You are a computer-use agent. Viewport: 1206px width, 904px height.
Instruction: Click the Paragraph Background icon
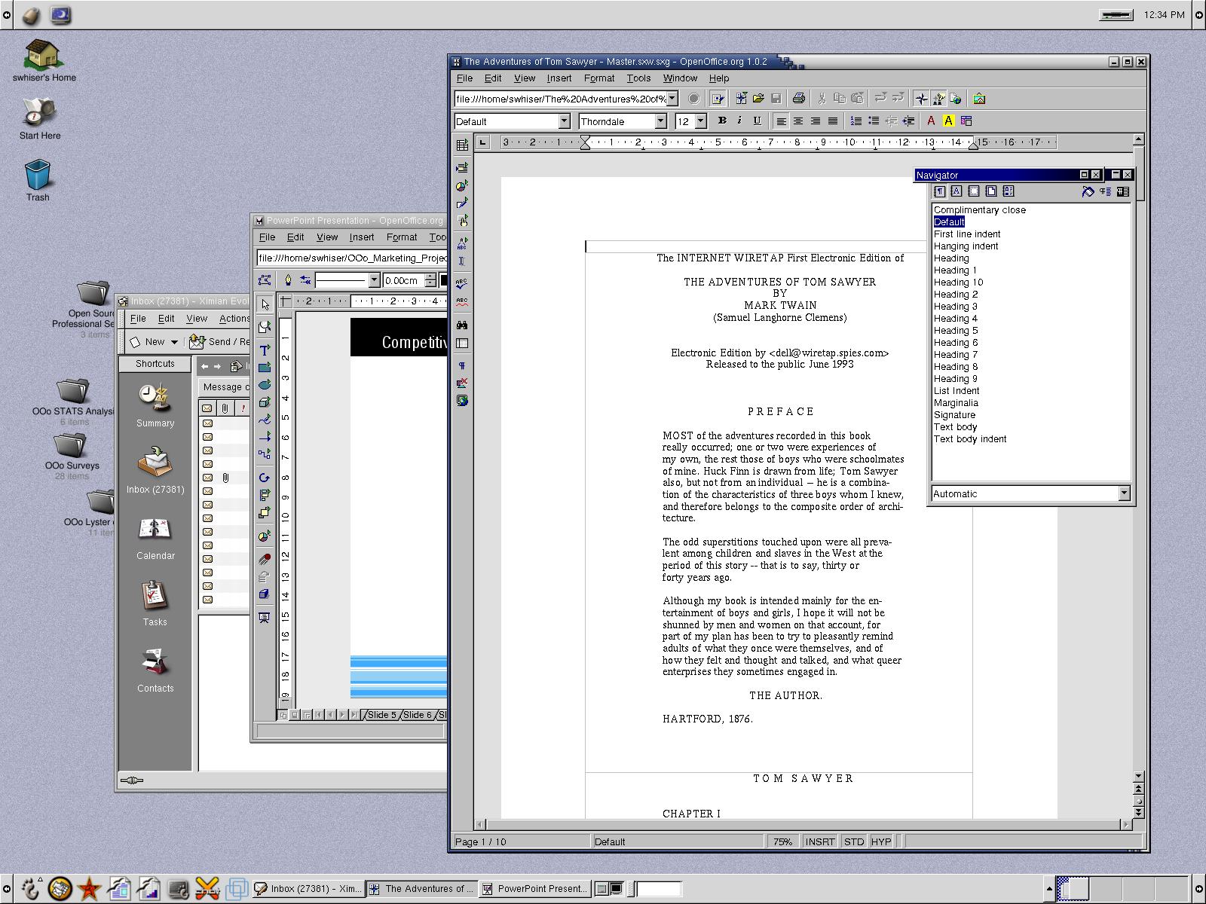(x=966, y=121)
